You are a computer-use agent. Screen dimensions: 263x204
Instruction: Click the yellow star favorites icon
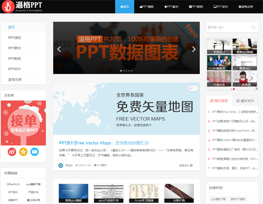(x=23, y=152)
